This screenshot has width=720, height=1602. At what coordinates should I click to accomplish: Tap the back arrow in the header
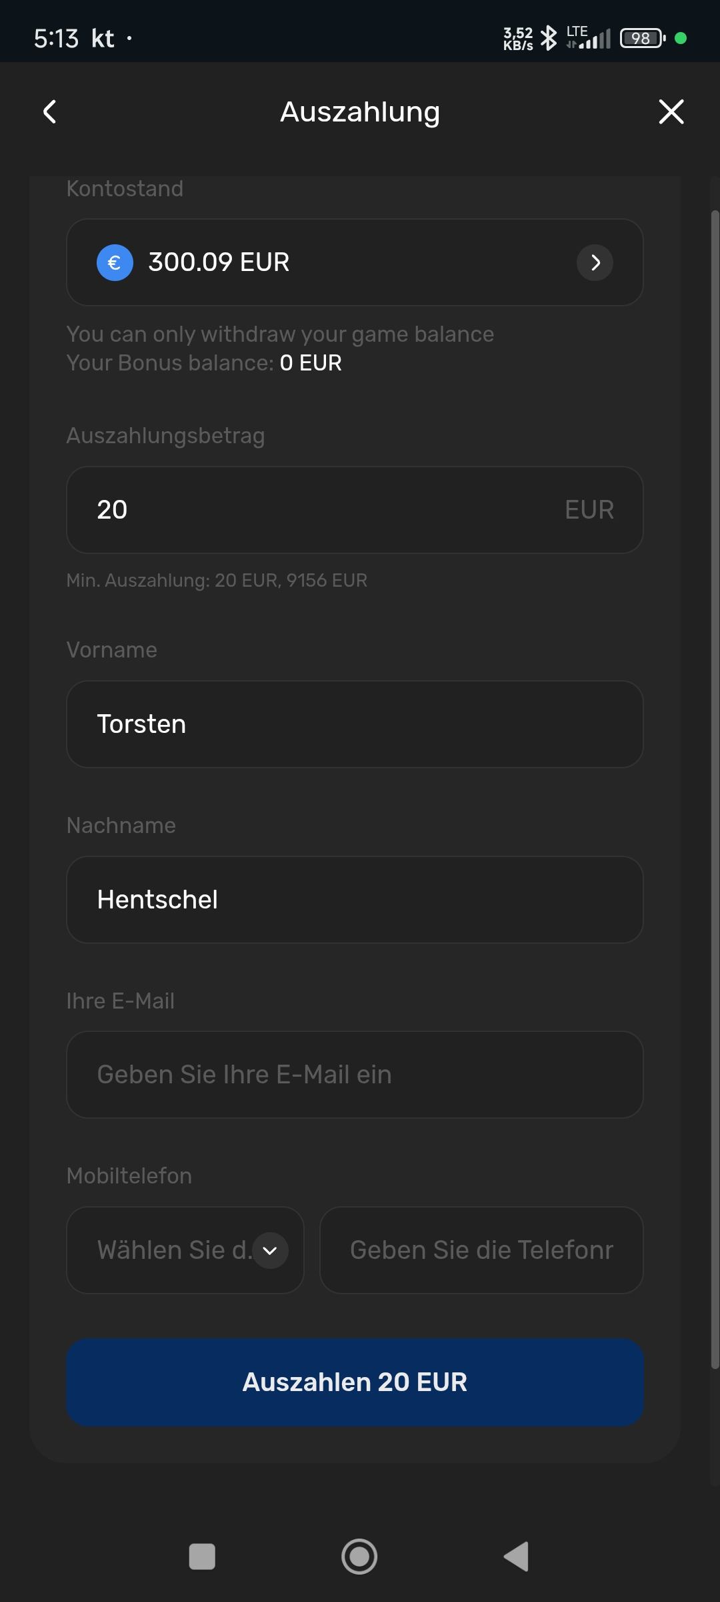[50, 111]
